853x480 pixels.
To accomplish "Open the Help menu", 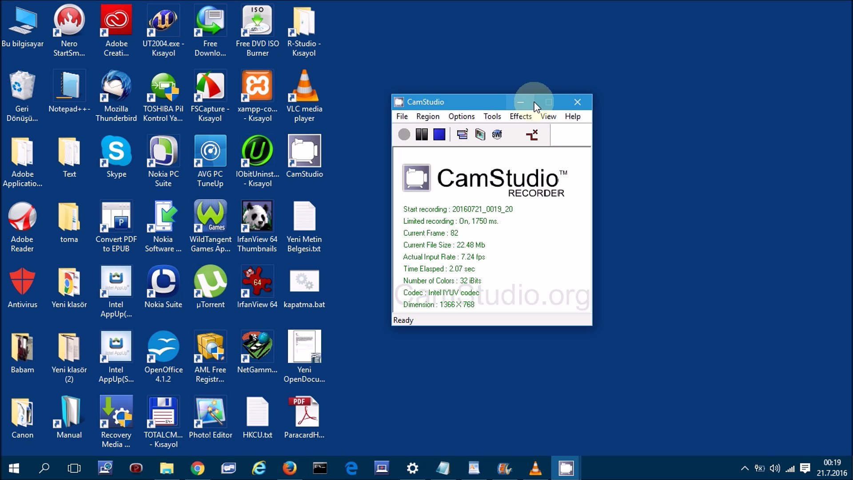I will (x=572, y=116).
